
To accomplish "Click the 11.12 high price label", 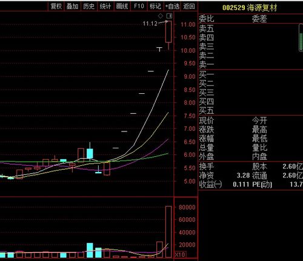I will point(150,24).
